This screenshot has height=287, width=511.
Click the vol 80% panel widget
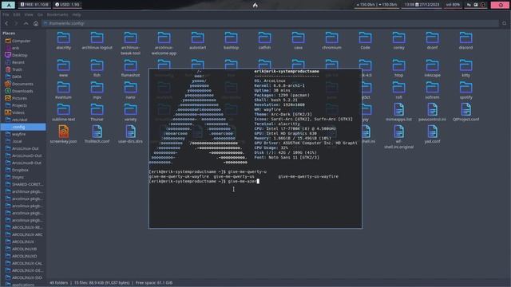[x=453, y=5]
